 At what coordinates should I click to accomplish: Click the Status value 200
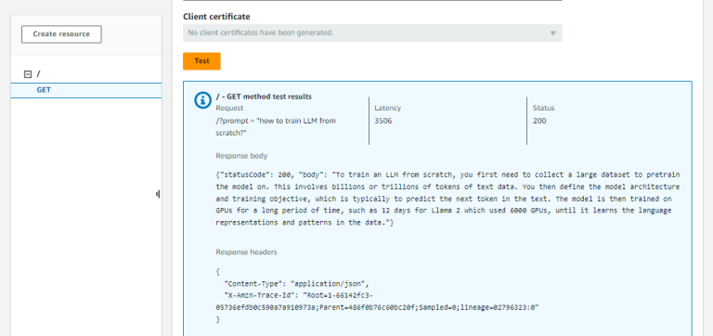coord(539,121)
